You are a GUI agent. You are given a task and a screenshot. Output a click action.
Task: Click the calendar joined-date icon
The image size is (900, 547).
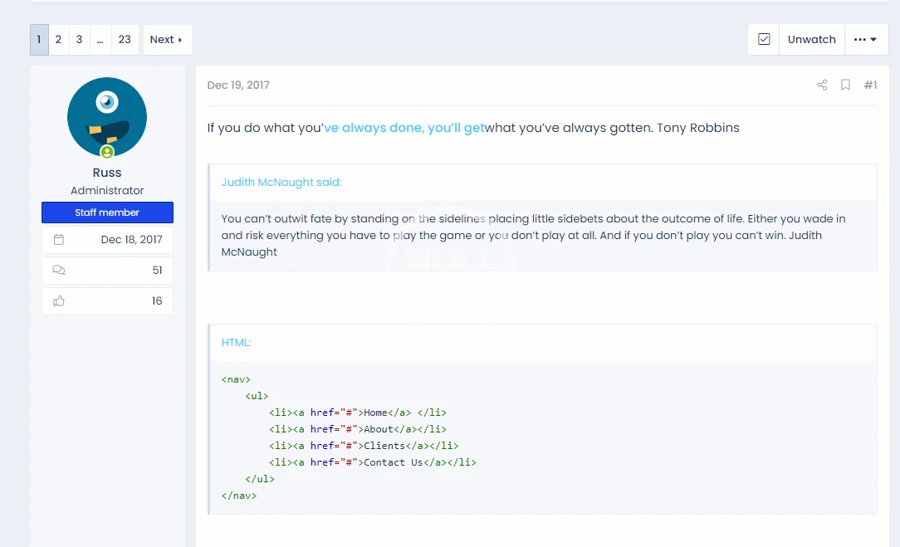(x=59, y=239)
